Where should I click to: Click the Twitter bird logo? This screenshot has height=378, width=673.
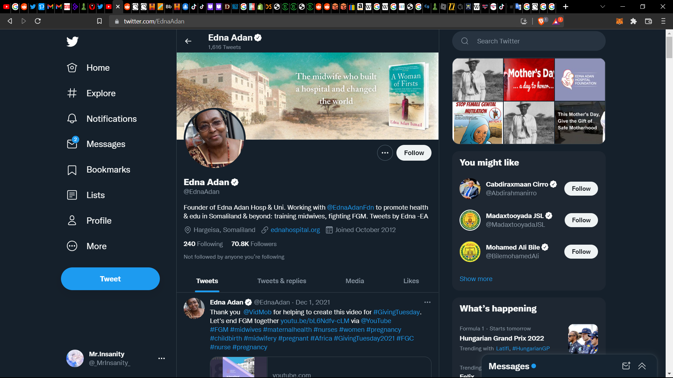coord(73,41)
